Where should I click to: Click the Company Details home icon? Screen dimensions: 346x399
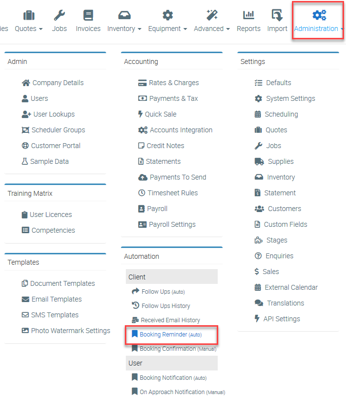26,83
